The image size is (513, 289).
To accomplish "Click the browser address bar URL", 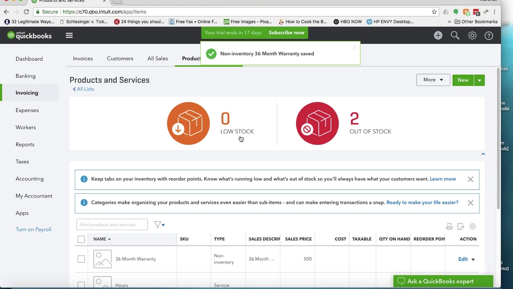I will tap(105, 12).
